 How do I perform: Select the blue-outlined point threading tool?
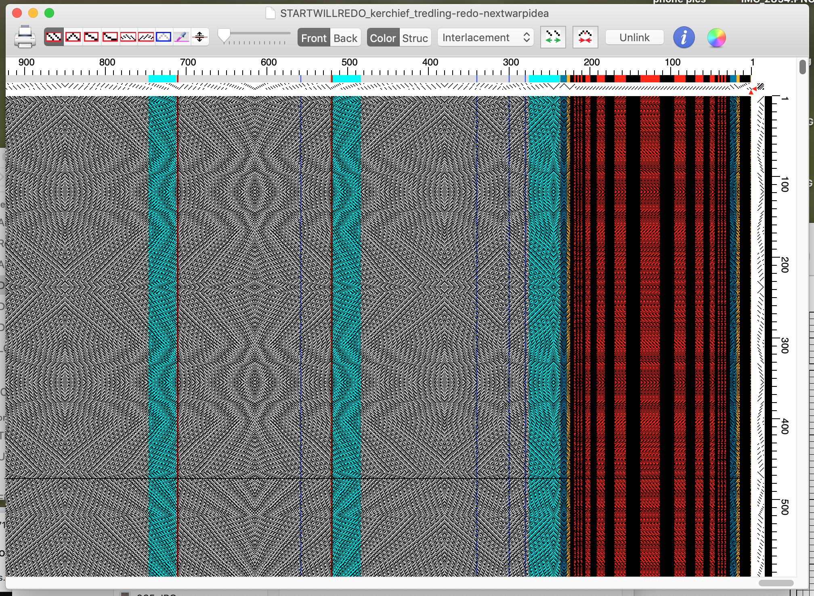[164, 37]
